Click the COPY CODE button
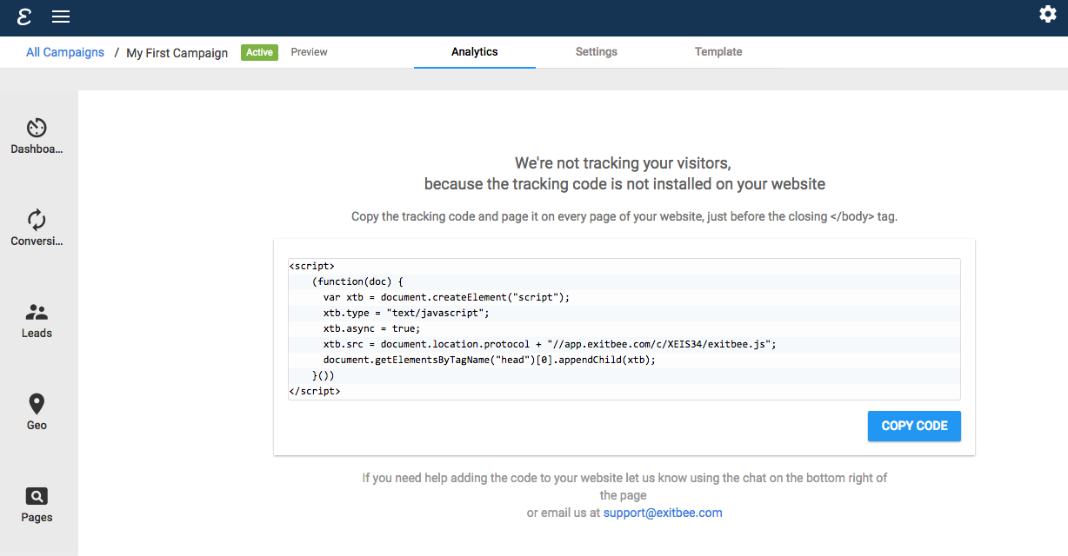Screen dimensions: 1068x556 (914, 426)
